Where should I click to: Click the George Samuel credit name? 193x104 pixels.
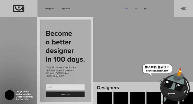[x=24, y=97]
